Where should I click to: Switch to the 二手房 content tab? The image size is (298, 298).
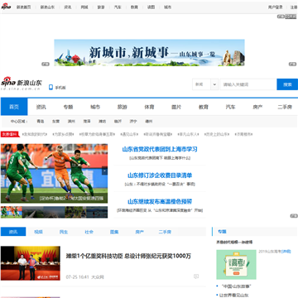coord(165,232)
